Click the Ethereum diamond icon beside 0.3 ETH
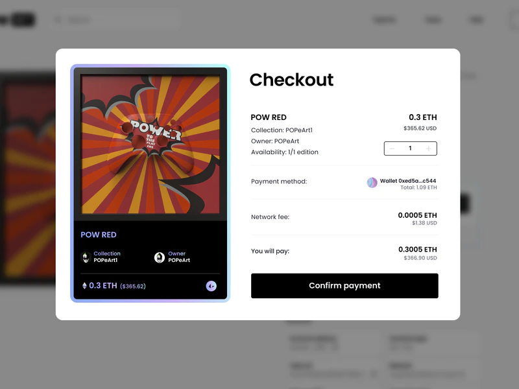This screenshot has width=519, height=389. [x=84, y=286]
